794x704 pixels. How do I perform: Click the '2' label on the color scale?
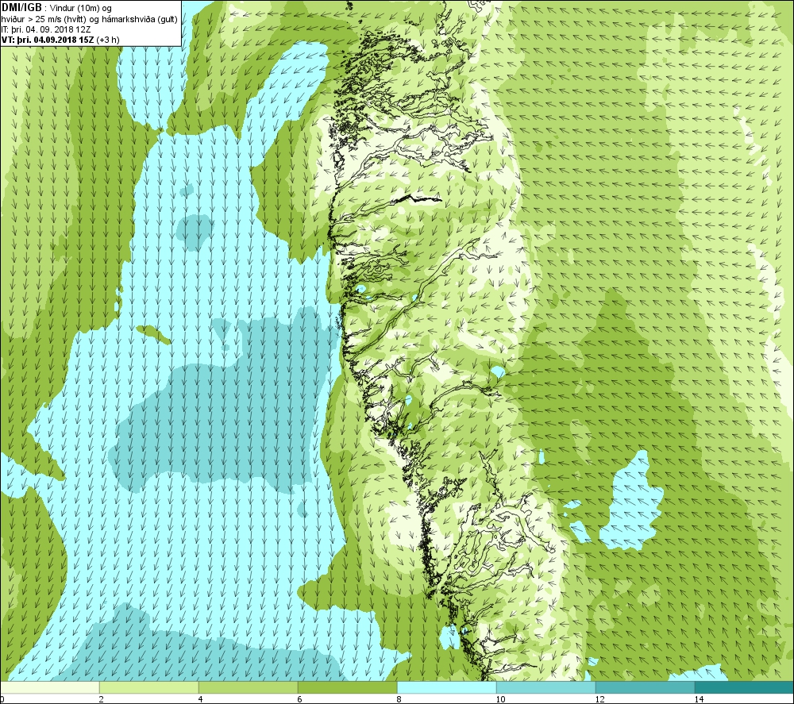pos(102,699)
